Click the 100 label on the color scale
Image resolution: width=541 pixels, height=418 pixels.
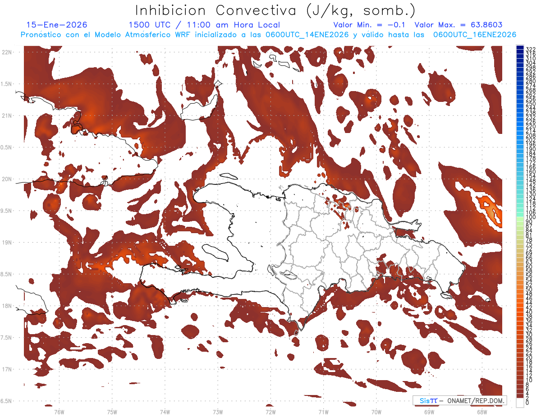click(x=531, y=218)
